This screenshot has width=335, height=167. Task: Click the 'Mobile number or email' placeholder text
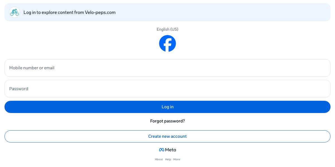click(x=32, y=68)
